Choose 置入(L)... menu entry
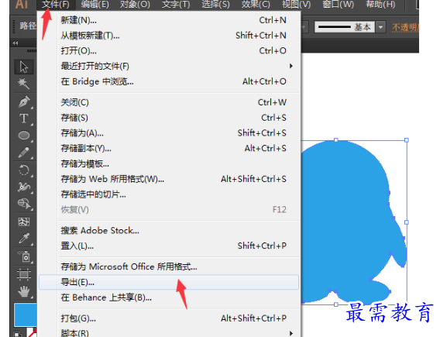 [169, 246]
